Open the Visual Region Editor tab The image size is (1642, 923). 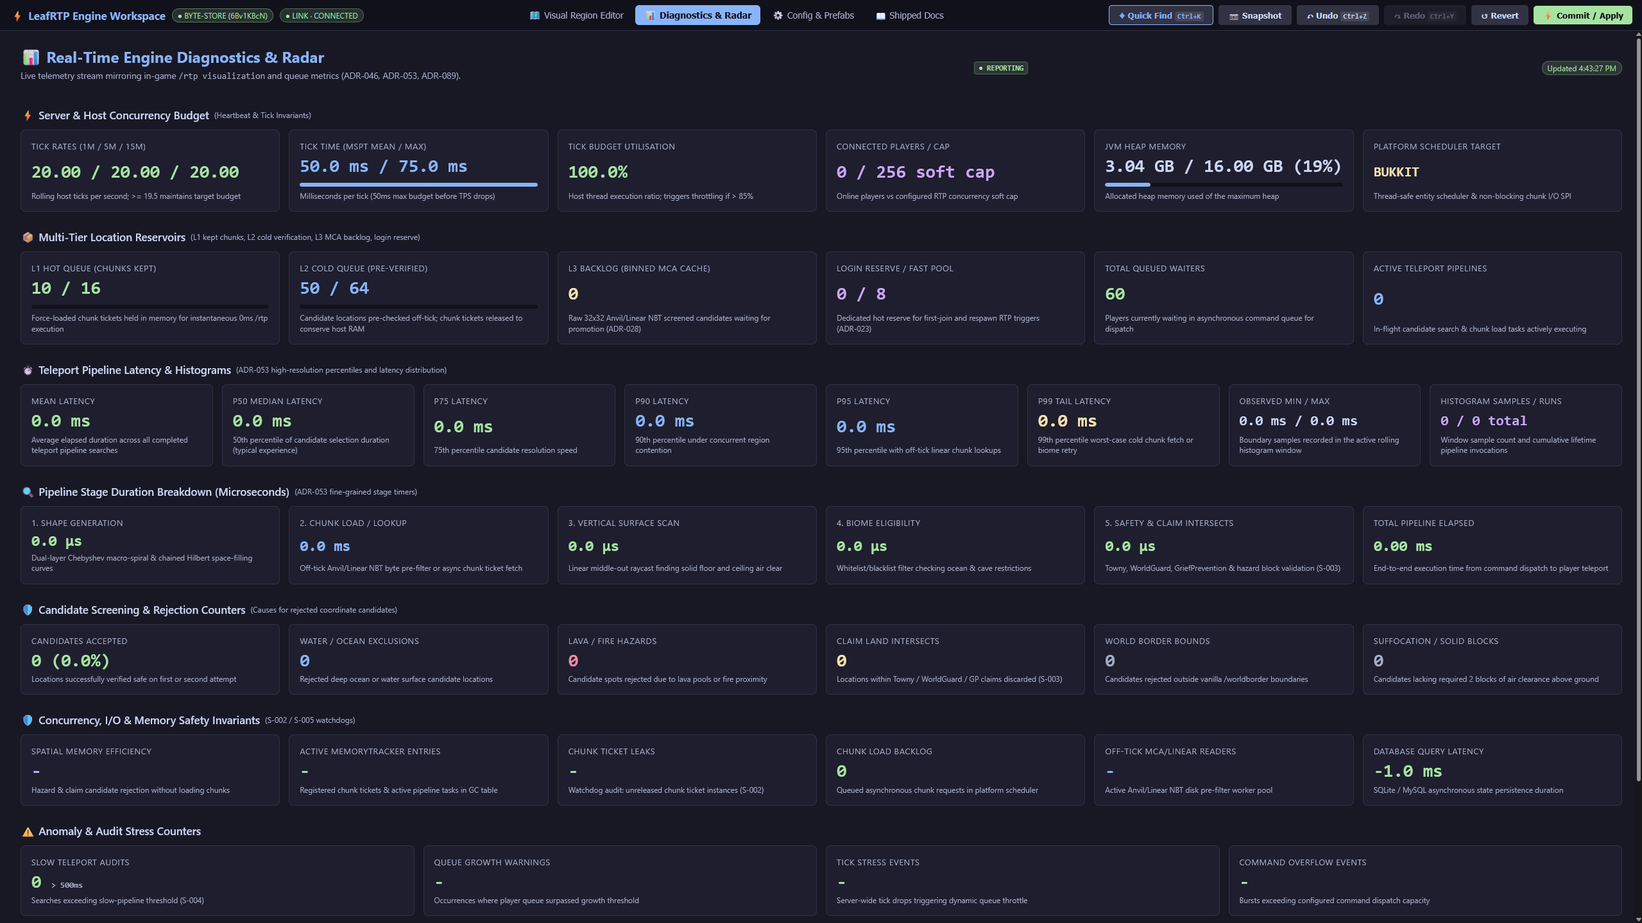(x=576, y=15)
